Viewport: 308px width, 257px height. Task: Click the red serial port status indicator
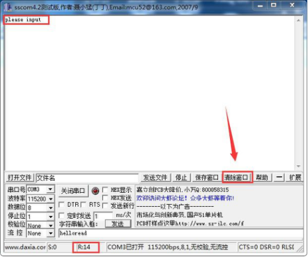pyautogui.click(x=95, y=191)
